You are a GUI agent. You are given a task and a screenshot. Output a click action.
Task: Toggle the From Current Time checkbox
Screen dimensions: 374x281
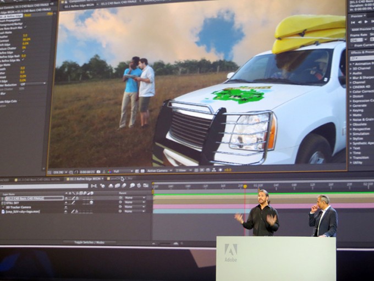point(352,45)
